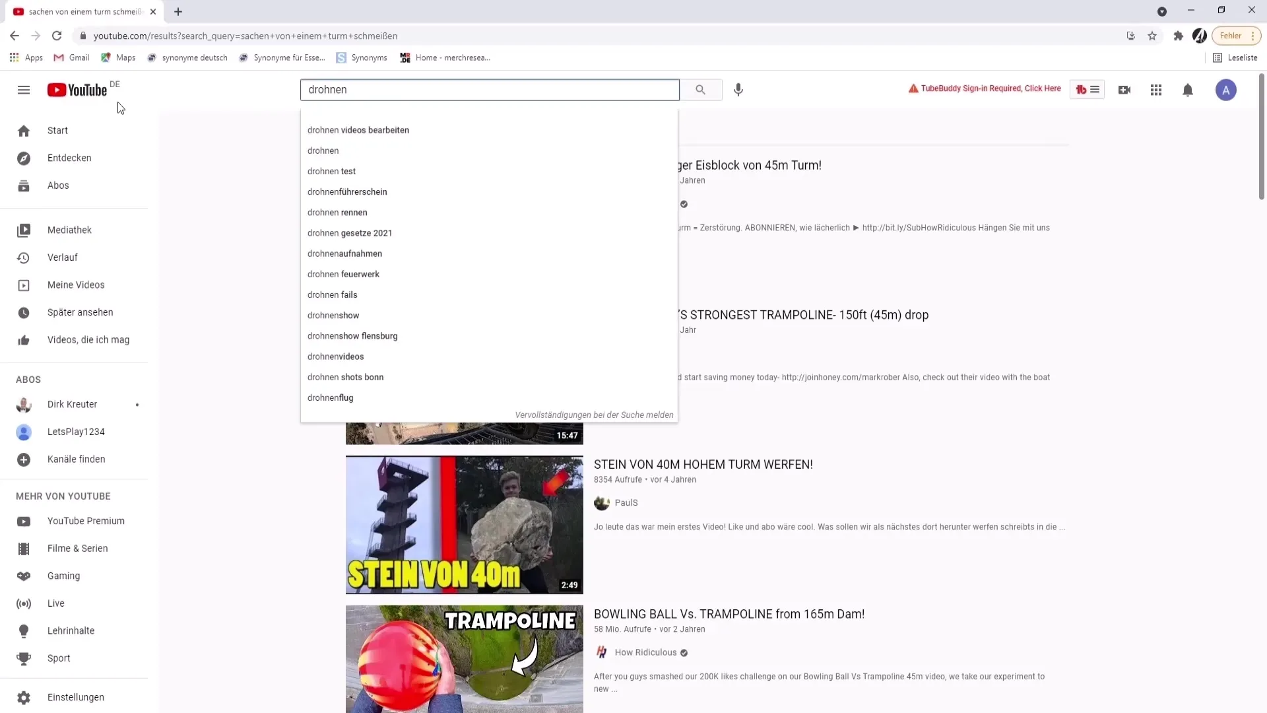Screen dimensions: 1267x713
Task: Open Gmail bookmark
Action: pos(71,57)
